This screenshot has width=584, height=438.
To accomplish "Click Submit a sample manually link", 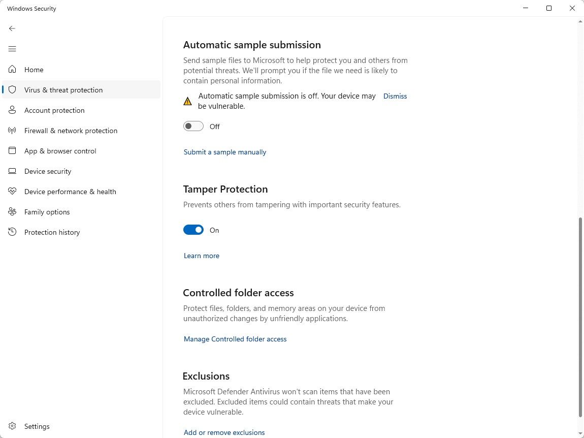I will tap(225, 152).
